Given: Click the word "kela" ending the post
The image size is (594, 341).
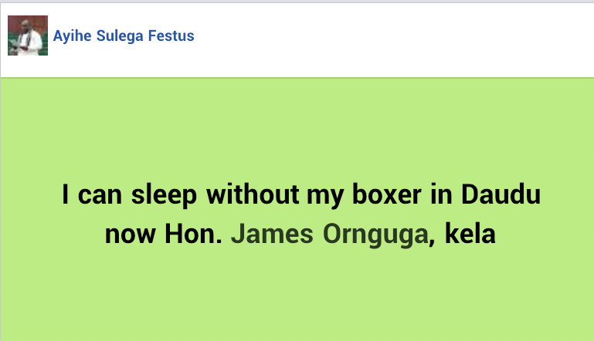Looking at the screenshot, I should pyautogui.click(x=469, y=233).
